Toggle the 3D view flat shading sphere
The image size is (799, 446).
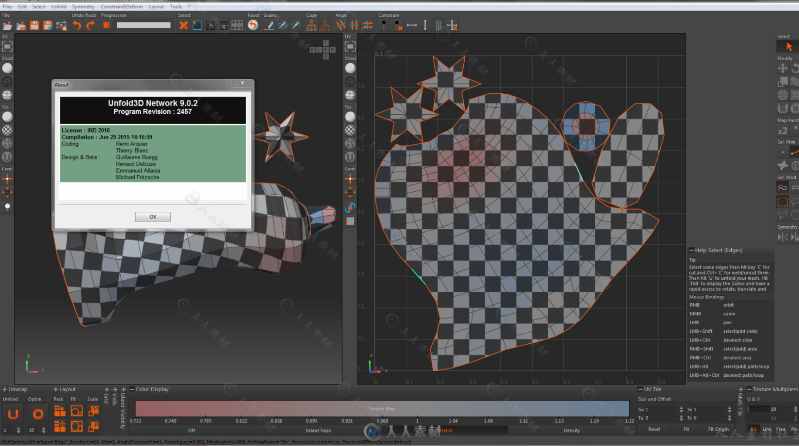(7, 68)
